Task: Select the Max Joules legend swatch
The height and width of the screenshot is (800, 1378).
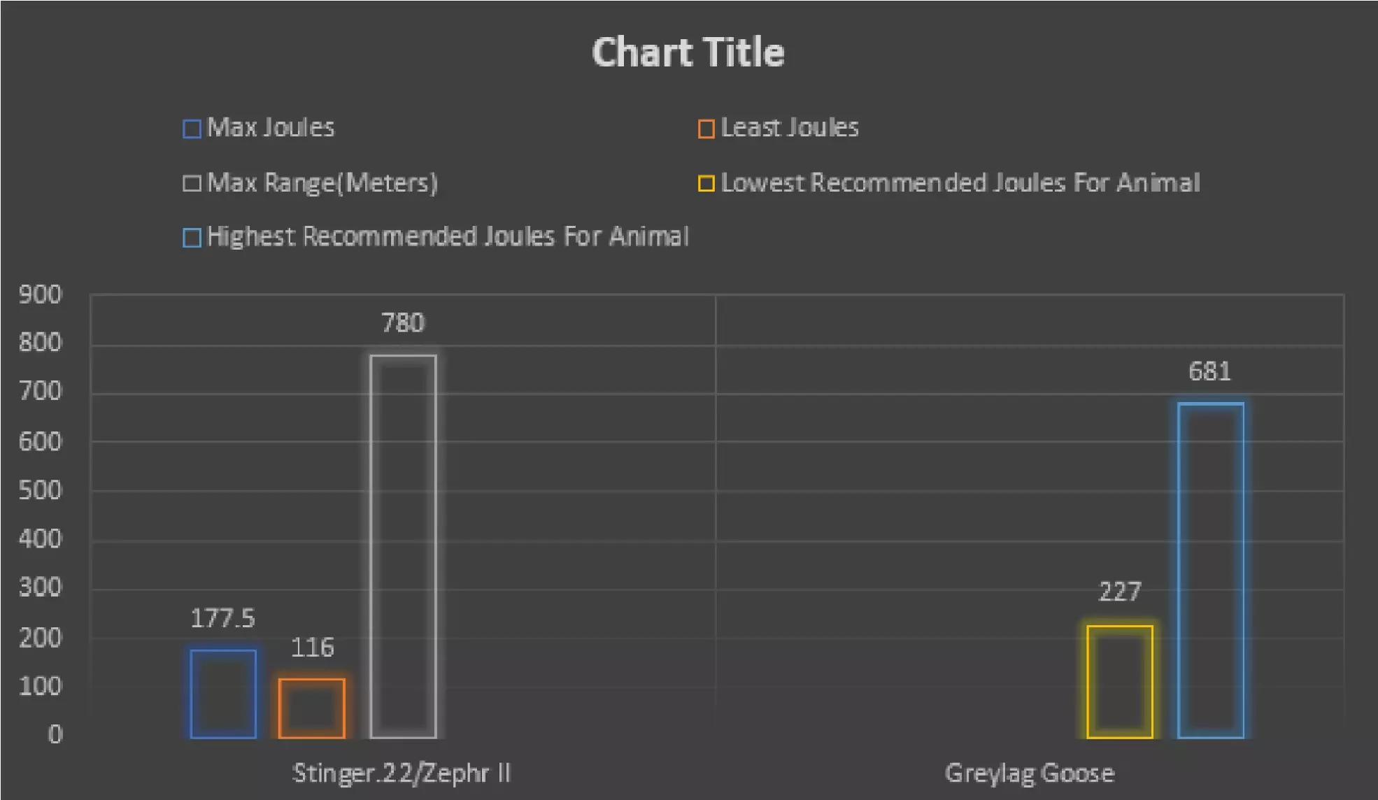Action: tap(192, 129)
